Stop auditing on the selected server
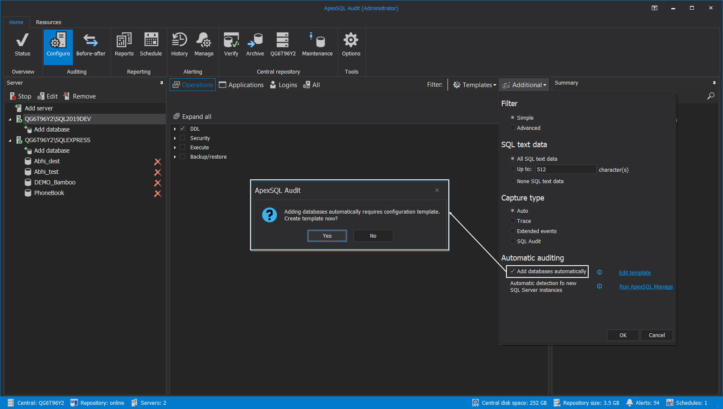 tap(20, 96)
